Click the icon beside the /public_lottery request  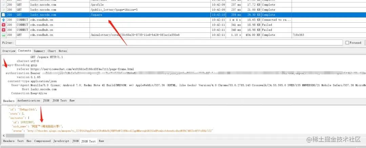[3, 10]
